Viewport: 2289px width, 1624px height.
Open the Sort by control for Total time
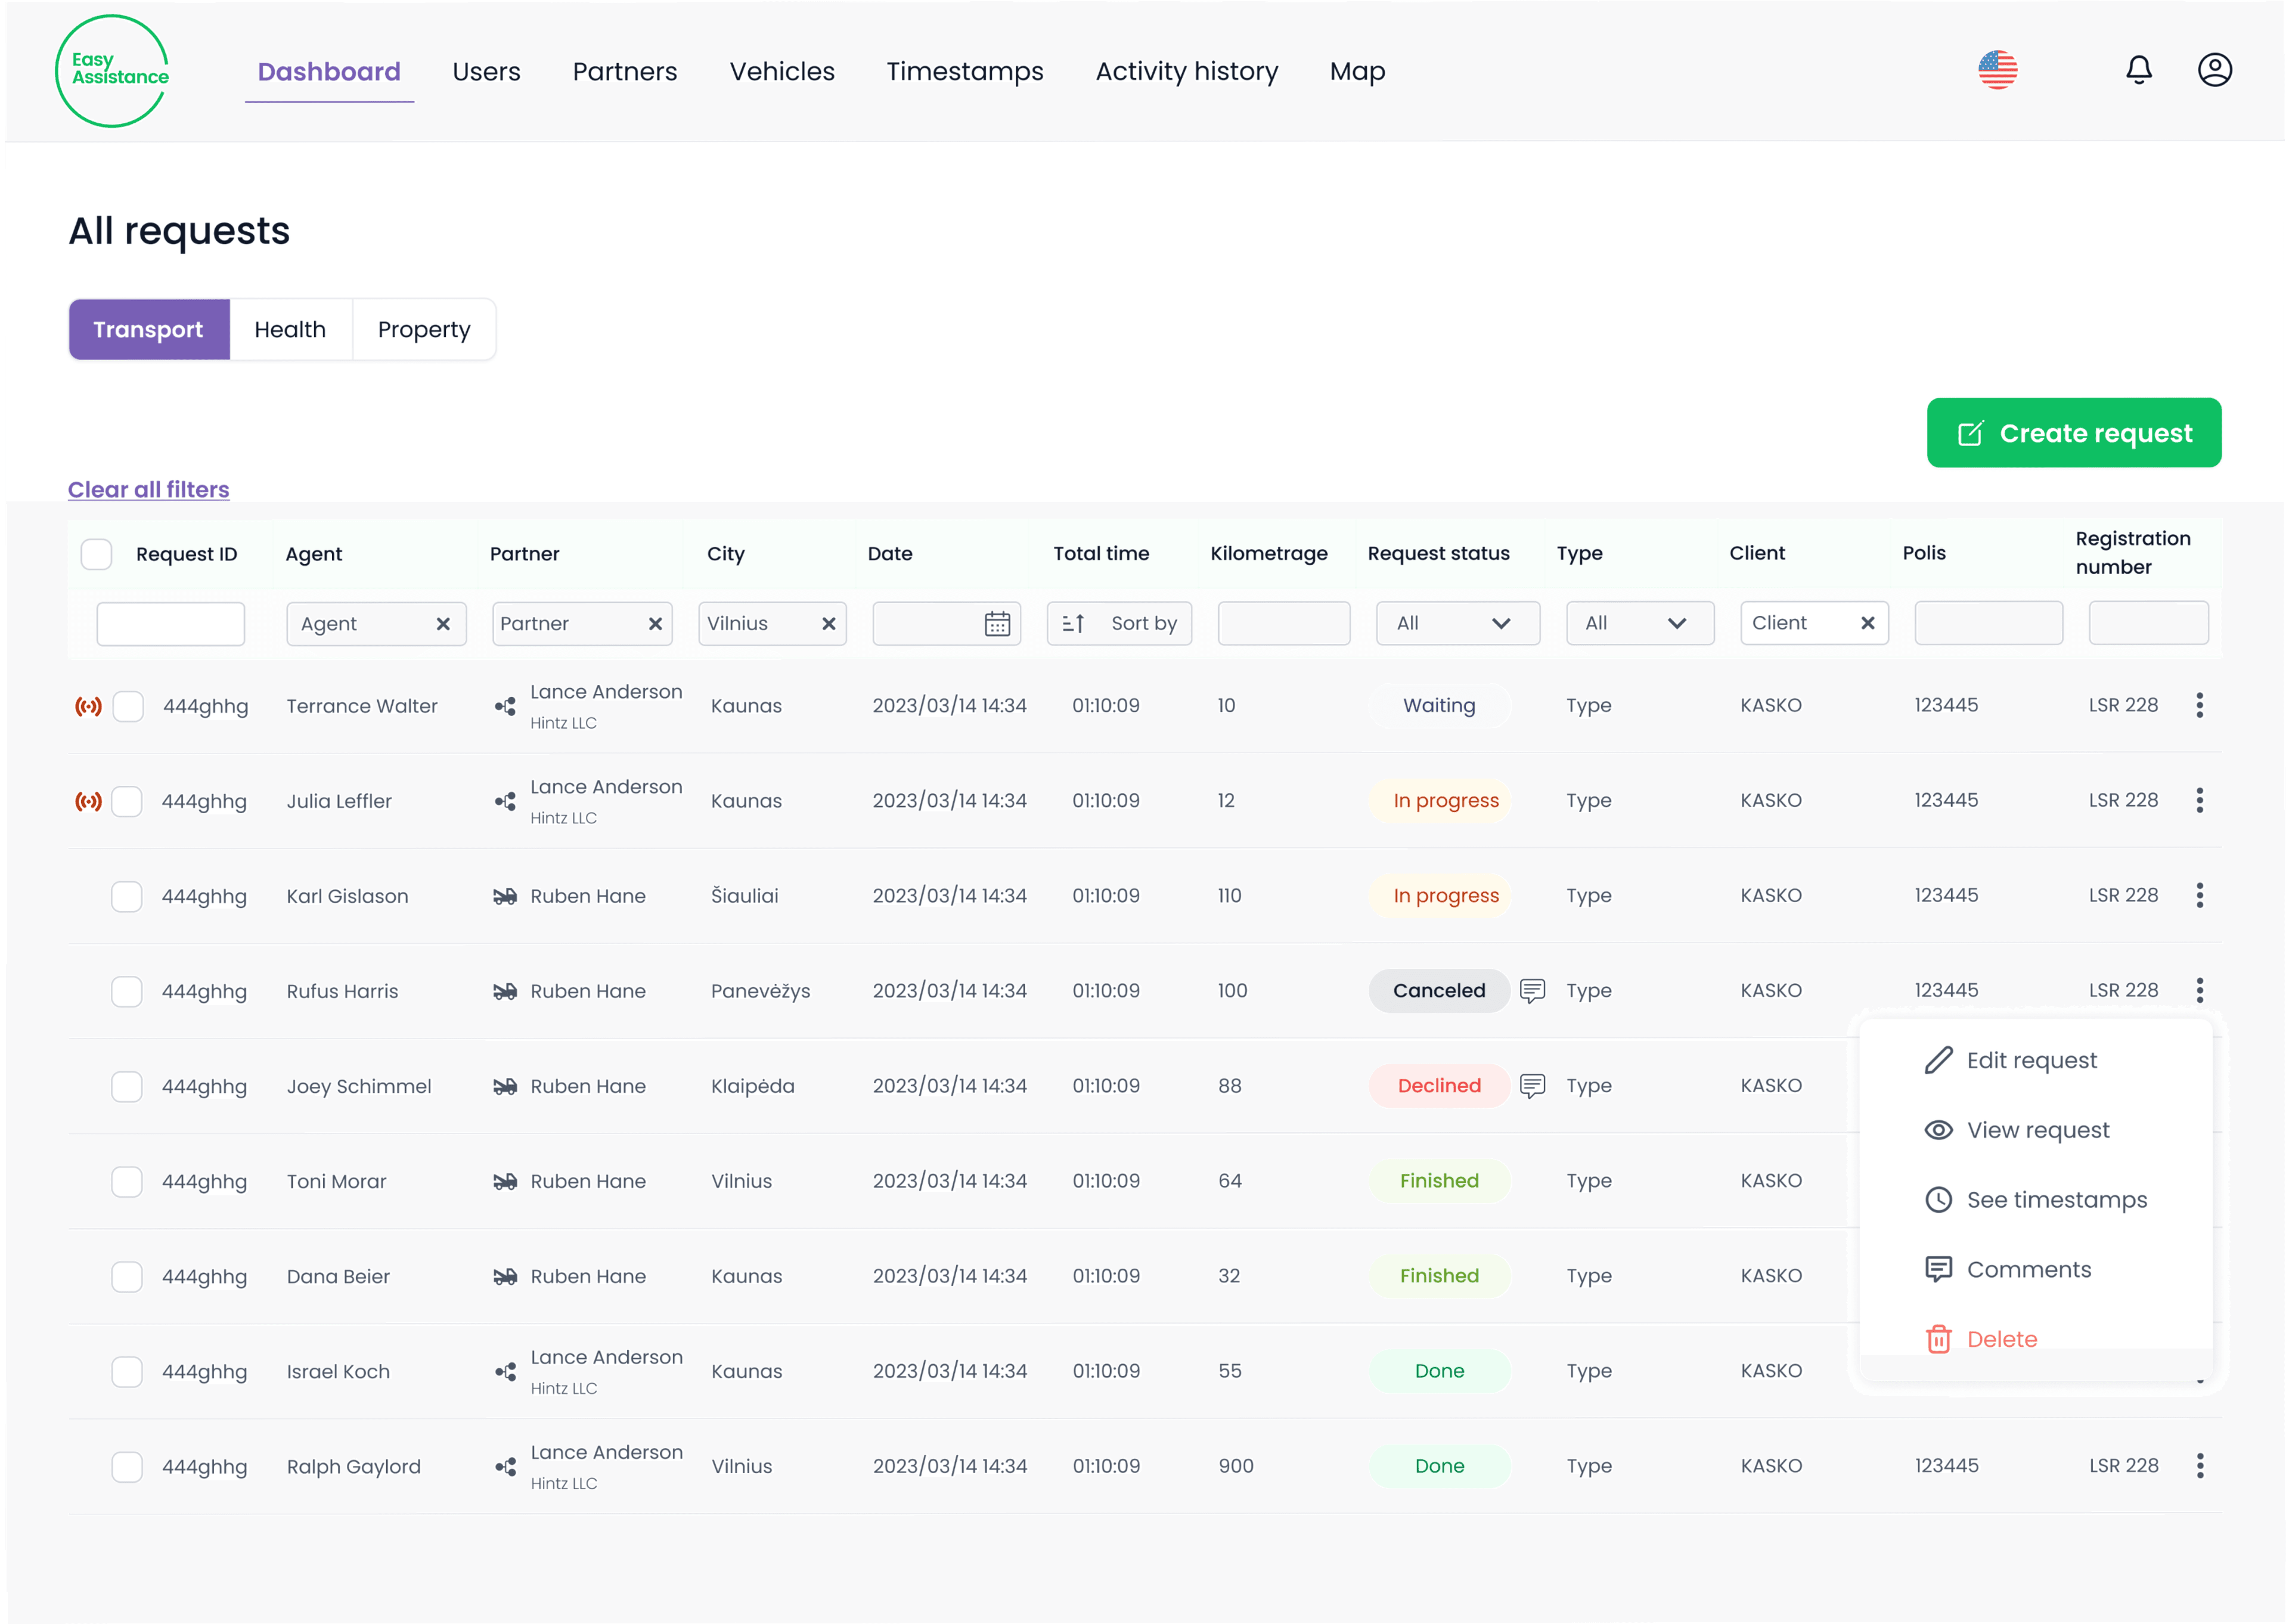pos(1119,623)
